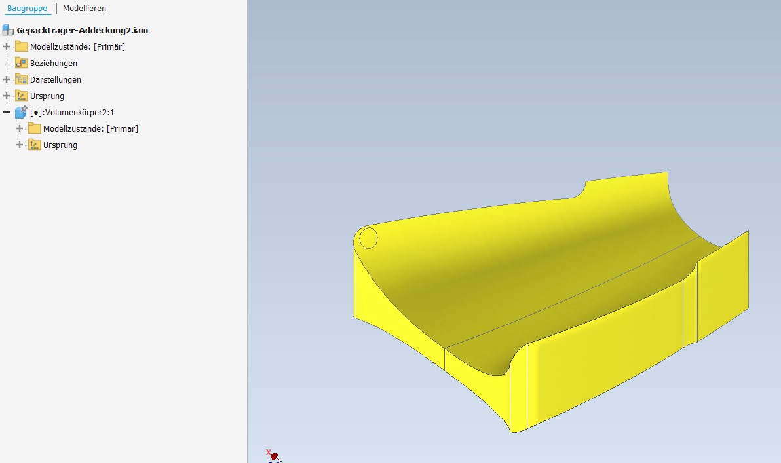
Task: Select the Beziehungen tree entry
Action: [x=53, y=64]
